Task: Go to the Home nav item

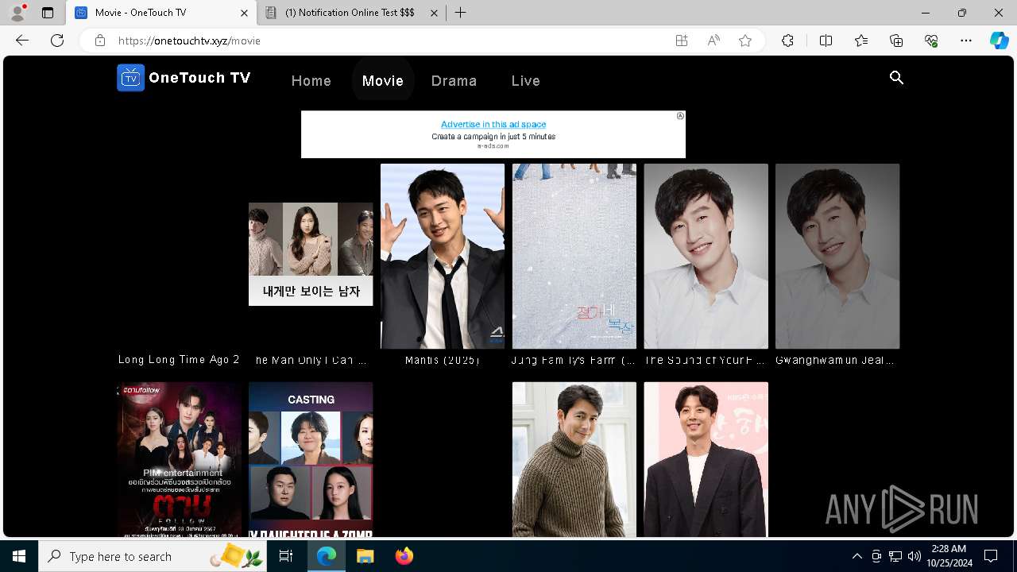Action: [311, 81]
